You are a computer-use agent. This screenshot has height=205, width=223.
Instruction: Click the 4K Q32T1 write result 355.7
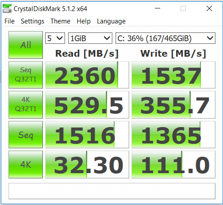click(x=173, y=104)
